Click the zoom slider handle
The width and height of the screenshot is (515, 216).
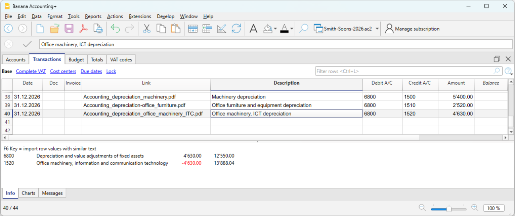449,209
